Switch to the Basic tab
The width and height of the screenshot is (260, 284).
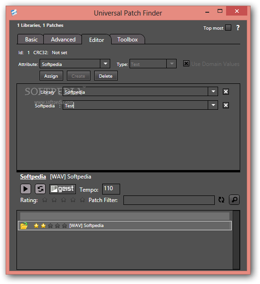[x=31, y=39]
